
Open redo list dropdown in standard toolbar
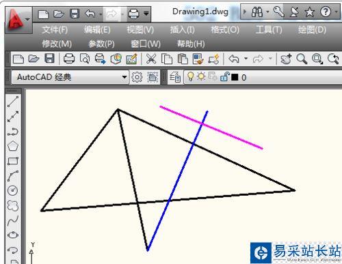pos(270,59)
